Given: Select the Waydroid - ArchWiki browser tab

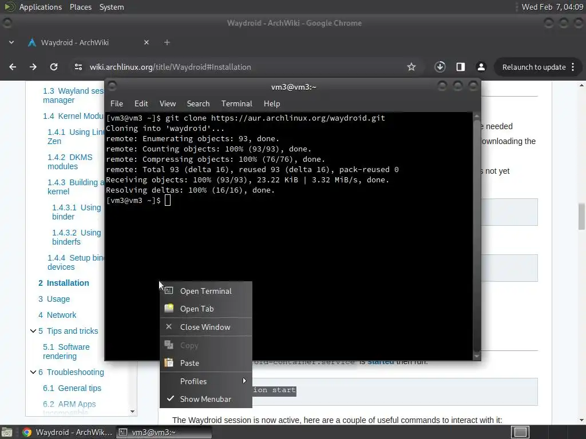Looking at the screenshot, I should tap(88, 42).
